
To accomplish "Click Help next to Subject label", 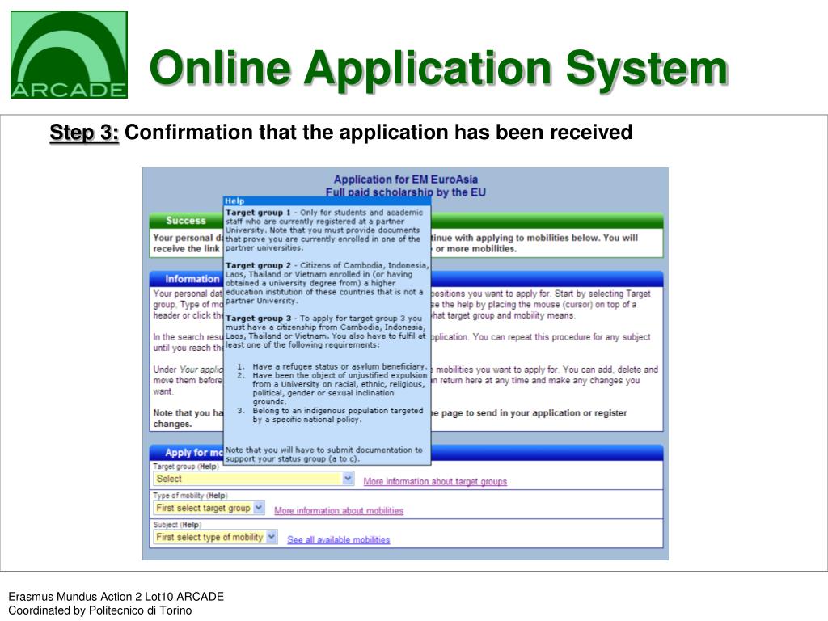I will [191, 524].
